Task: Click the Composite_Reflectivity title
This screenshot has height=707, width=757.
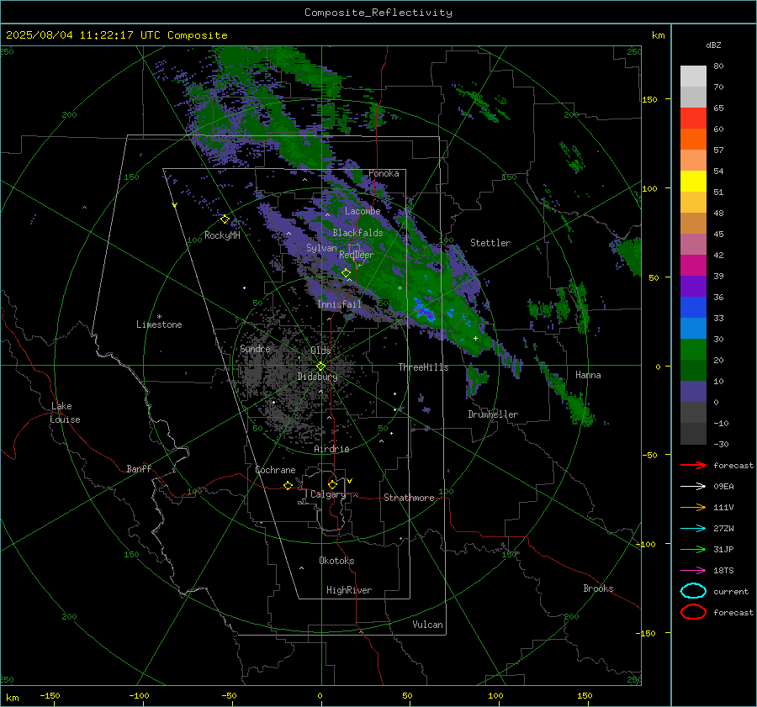Action: [378, 13]
